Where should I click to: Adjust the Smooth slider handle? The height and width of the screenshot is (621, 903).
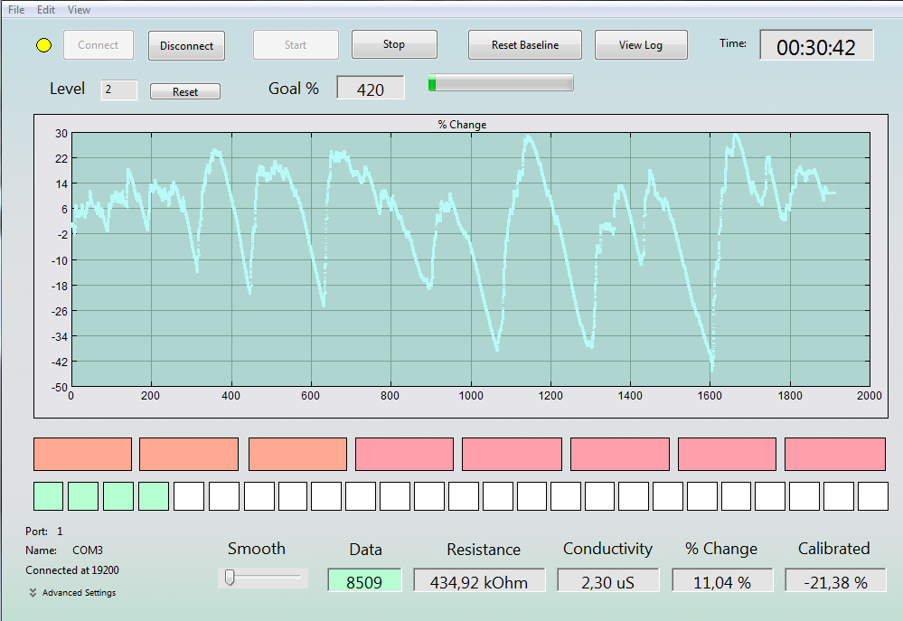coord(230,578)
